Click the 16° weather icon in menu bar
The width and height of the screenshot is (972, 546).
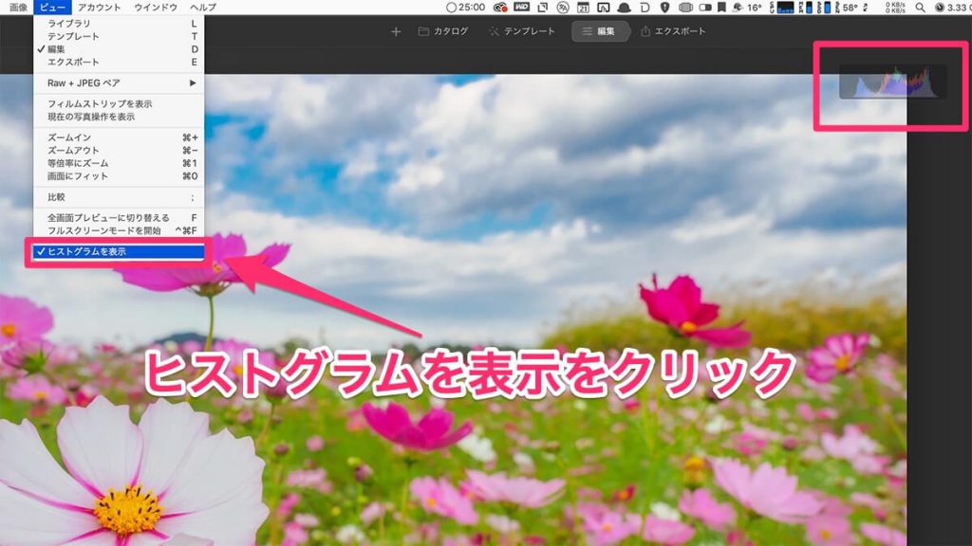pyautogui.click(x=747, y=8)
